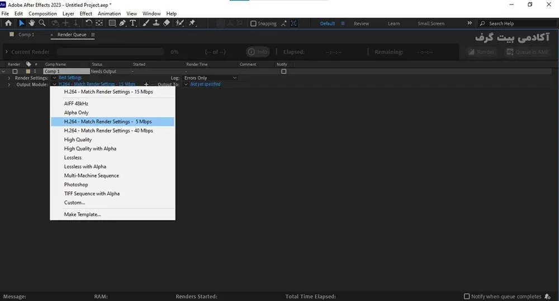Close the Render Queue tab
The width and height of the screenshot is (559, 301).
[51, 35]
